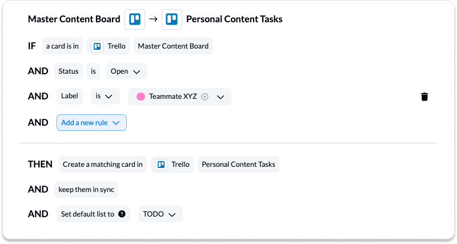This screenshot has width=457, height=244.
Task: Click the arrow icon between the two boards
Action: (x=153, y=19)
